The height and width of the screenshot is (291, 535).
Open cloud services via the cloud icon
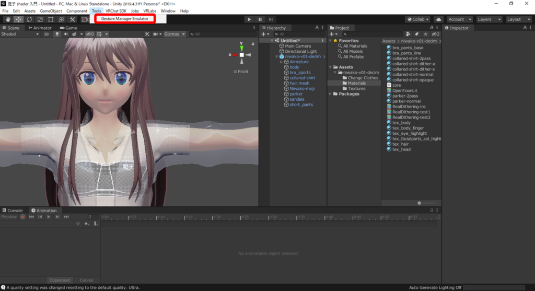pos(438,19)
